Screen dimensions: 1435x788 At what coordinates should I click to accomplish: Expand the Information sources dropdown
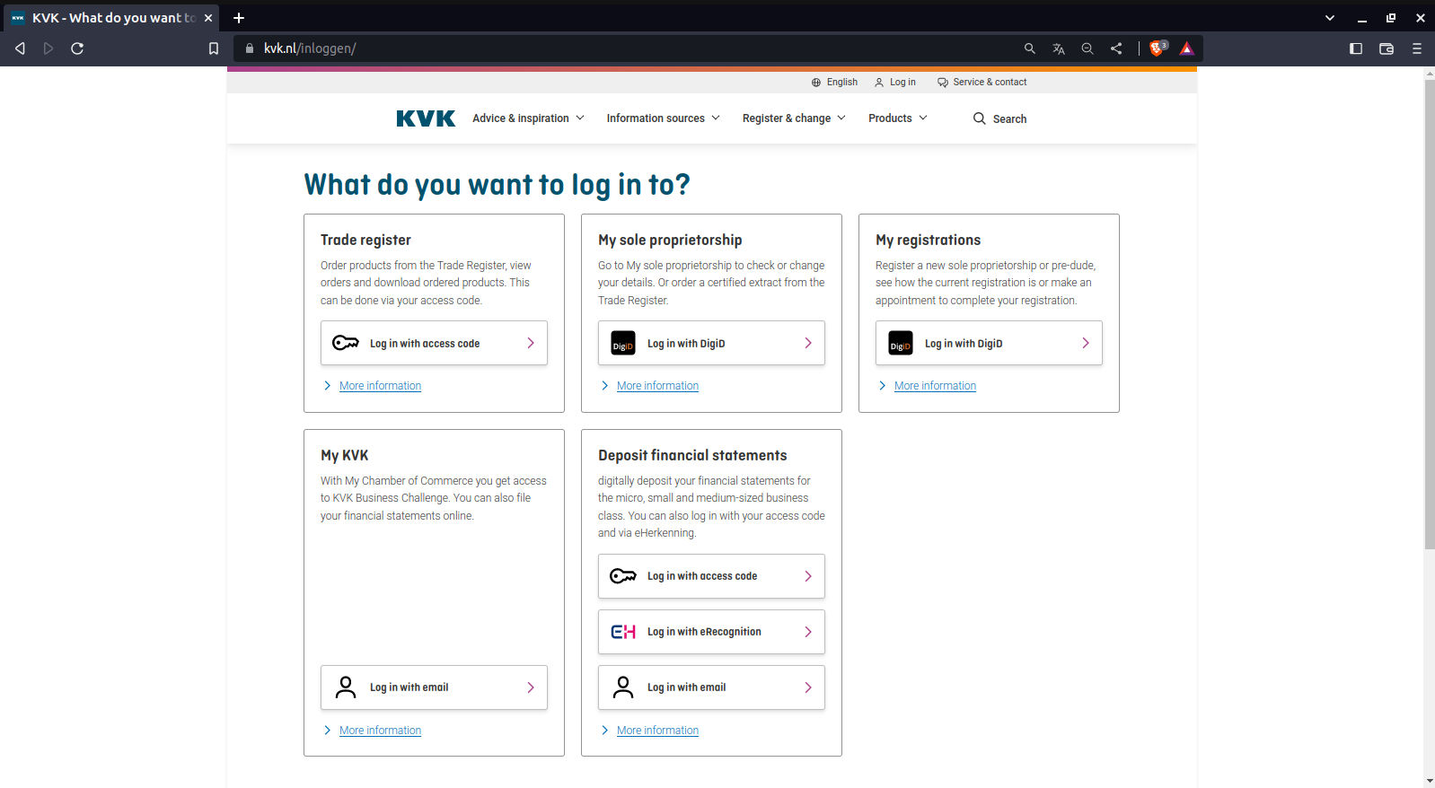pos(663,118)
